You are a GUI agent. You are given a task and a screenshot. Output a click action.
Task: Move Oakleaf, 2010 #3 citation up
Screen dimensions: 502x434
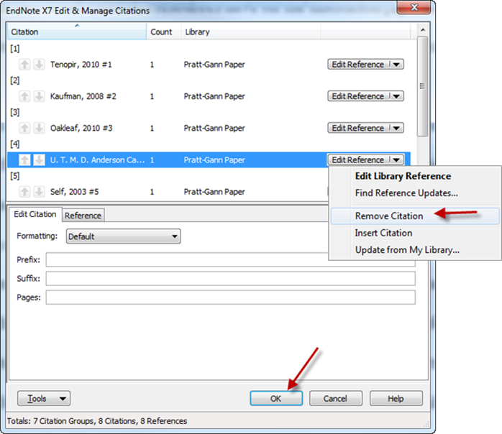24,128
